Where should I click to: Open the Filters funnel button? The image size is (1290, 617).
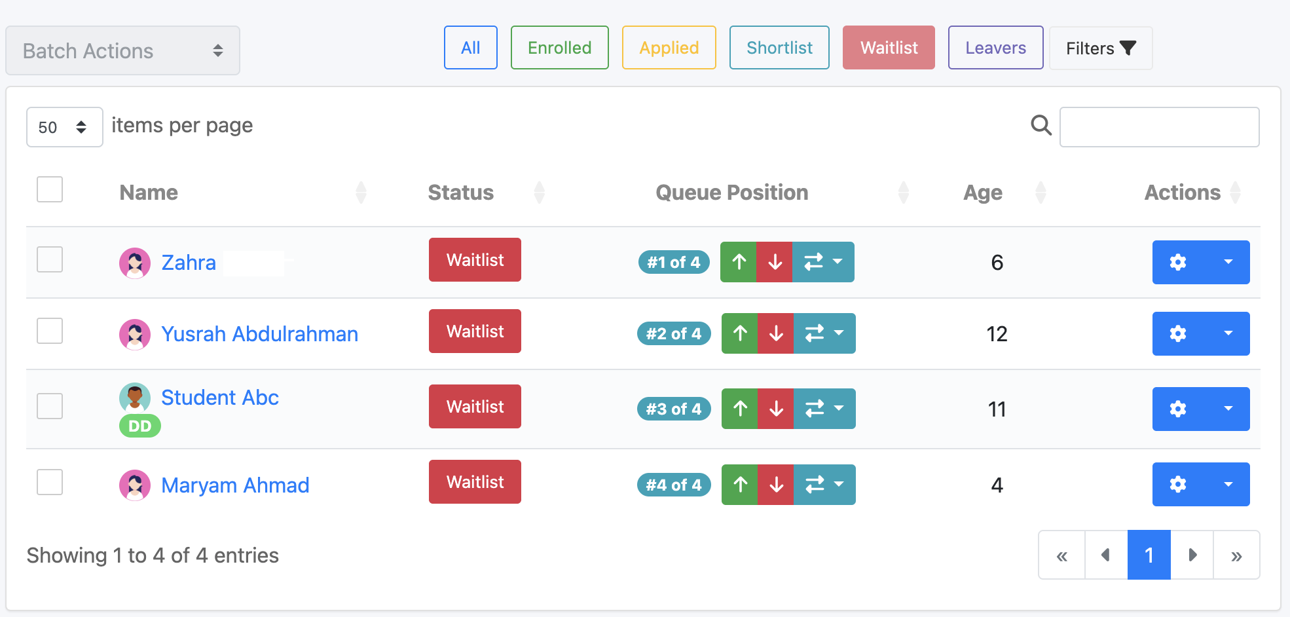tap(1101, 48)
